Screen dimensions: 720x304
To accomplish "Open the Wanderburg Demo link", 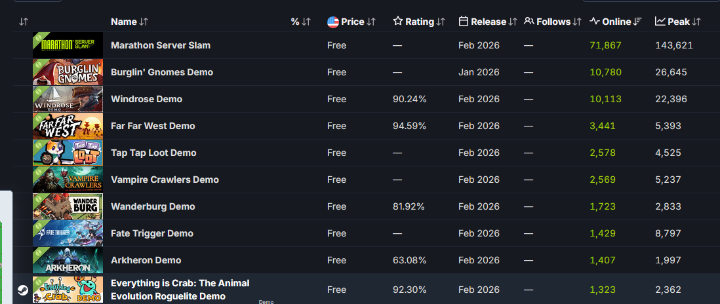I will (x=153, y=206).
